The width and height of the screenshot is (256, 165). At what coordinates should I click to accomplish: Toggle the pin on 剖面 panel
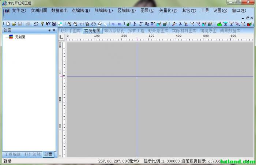50,30
